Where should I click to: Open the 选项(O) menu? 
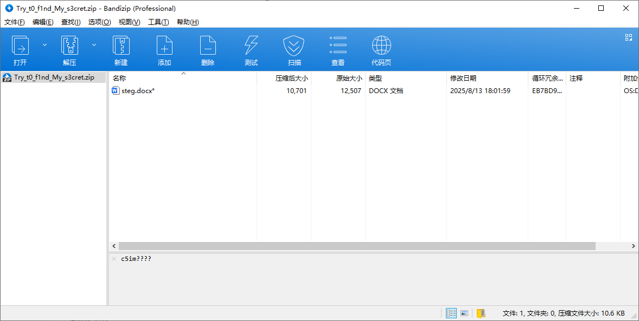pos(99,22)
